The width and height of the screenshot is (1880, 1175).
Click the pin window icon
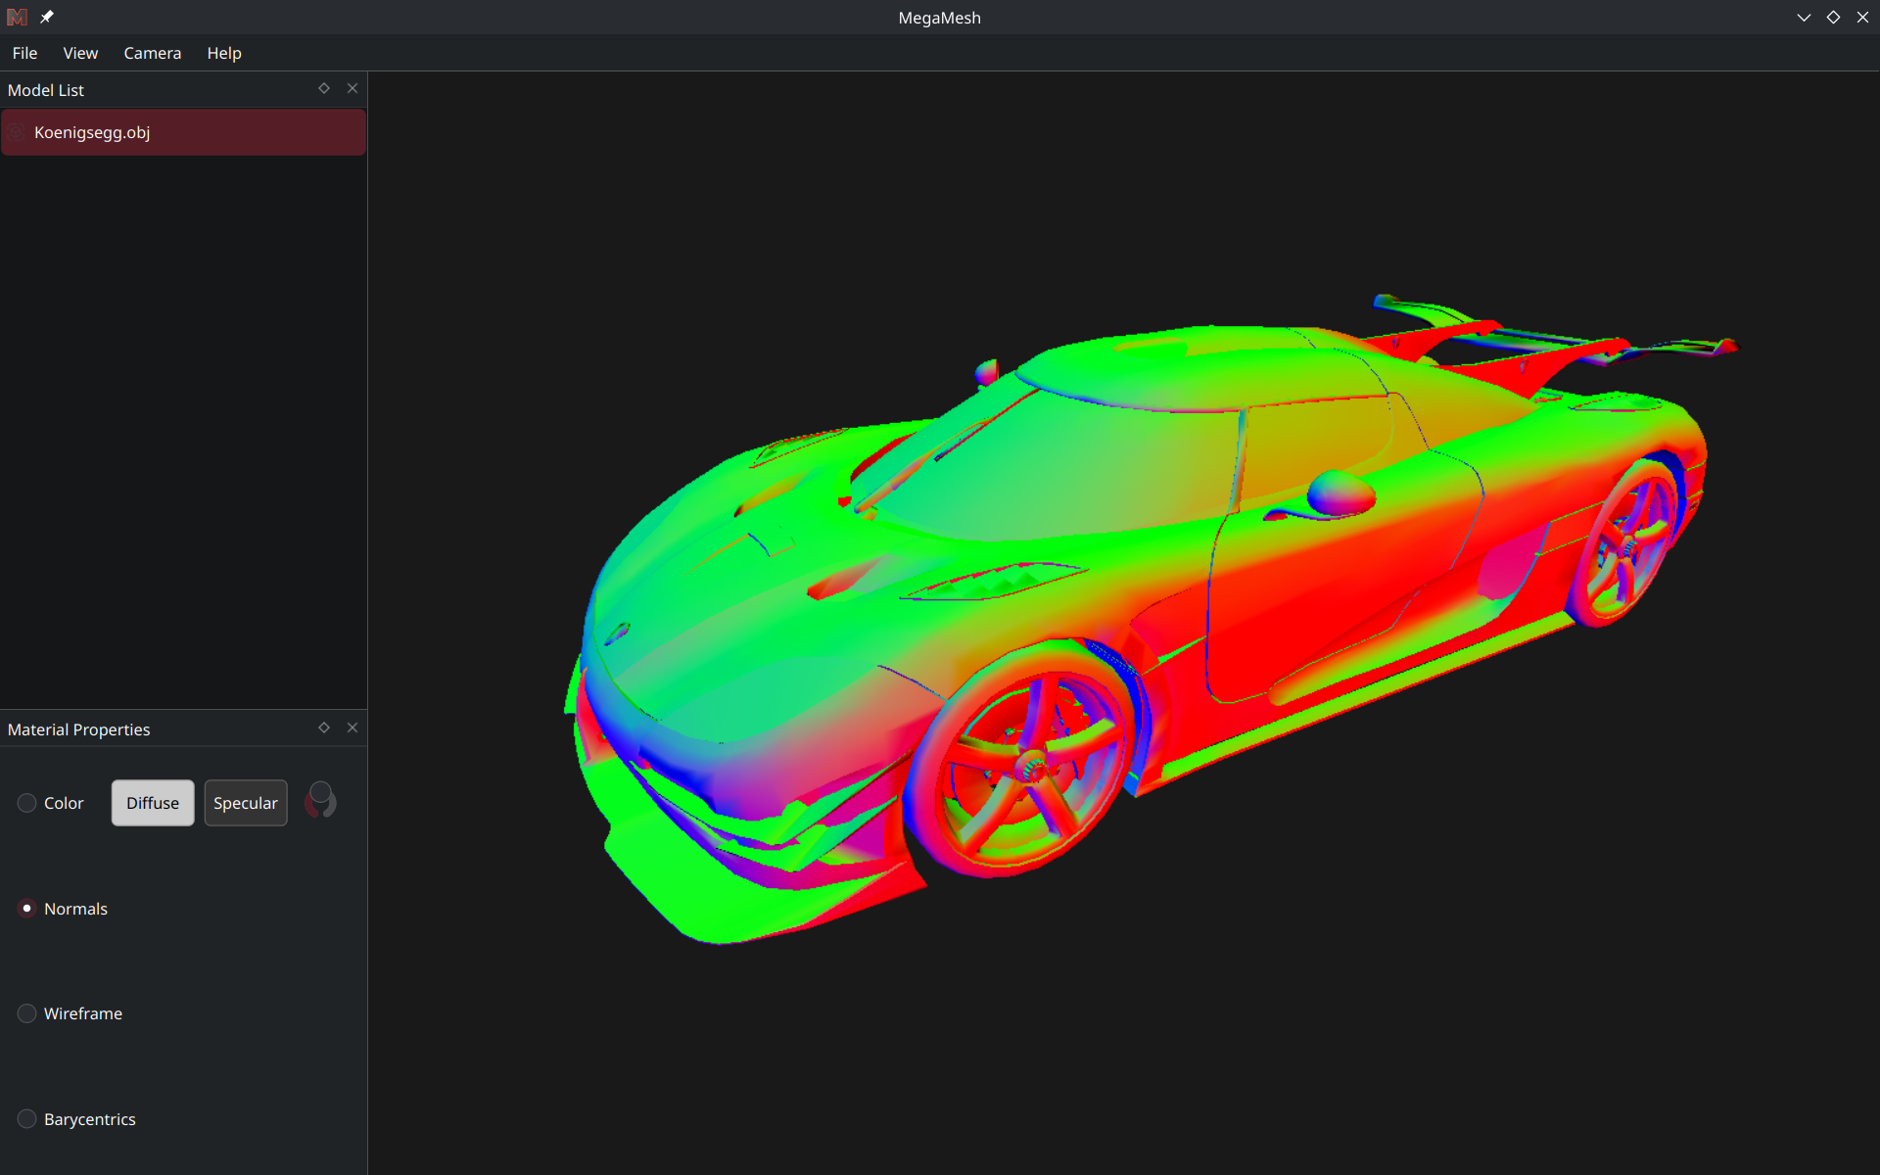[47, 17]
